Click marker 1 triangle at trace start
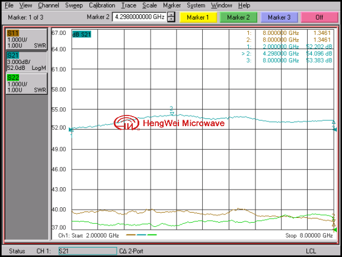The image size is (342, 257). point(71,130)
